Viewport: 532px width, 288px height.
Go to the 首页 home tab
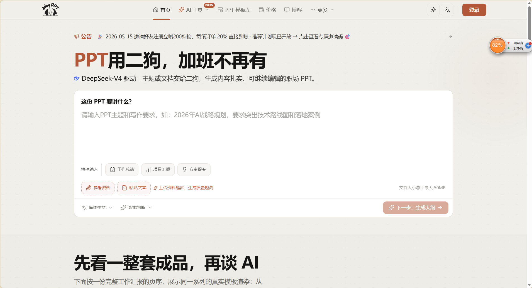point(162,10)
